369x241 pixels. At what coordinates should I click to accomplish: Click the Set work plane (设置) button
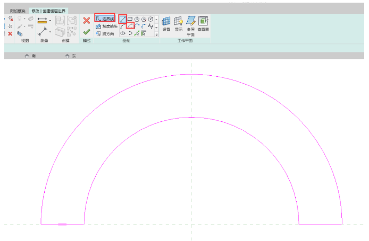pyautogui.click(x=166, y=23)
